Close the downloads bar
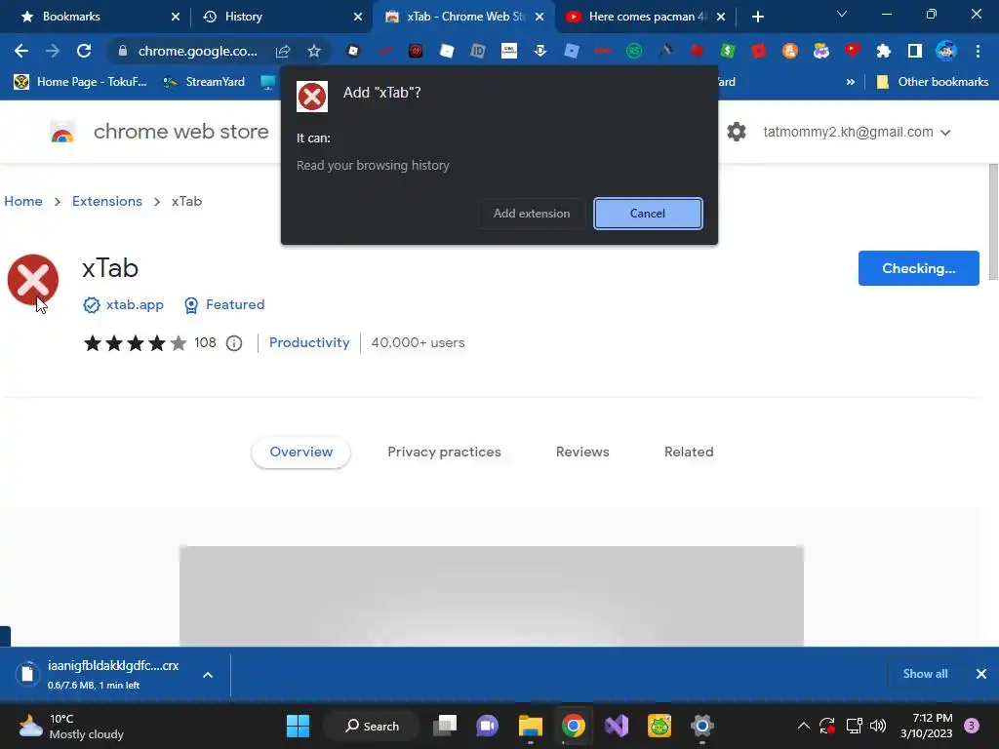This screenshot has width=999, height=749. 981,674
